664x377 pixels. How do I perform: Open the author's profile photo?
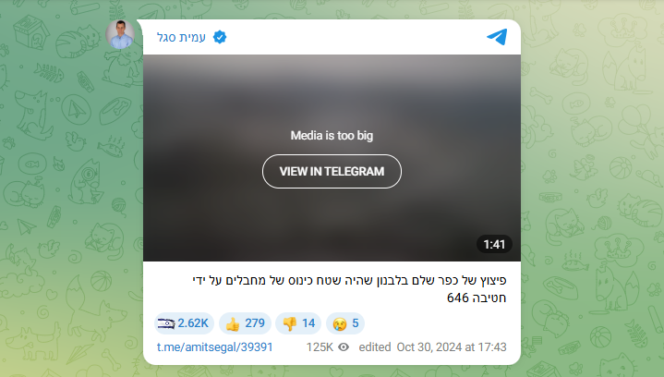pos(120,34)
